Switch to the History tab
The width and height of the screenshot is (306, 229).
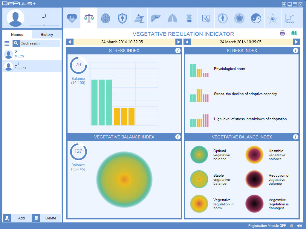point(47,34)
